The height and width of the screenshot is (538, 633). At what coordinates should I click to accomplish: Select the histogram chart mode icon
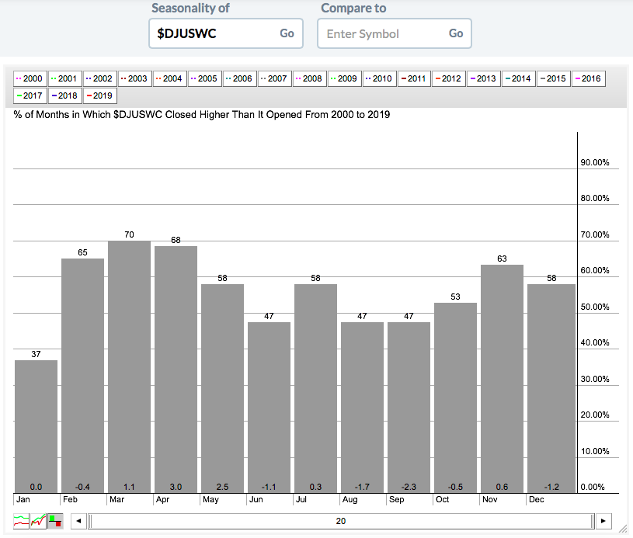coord(55,521)
